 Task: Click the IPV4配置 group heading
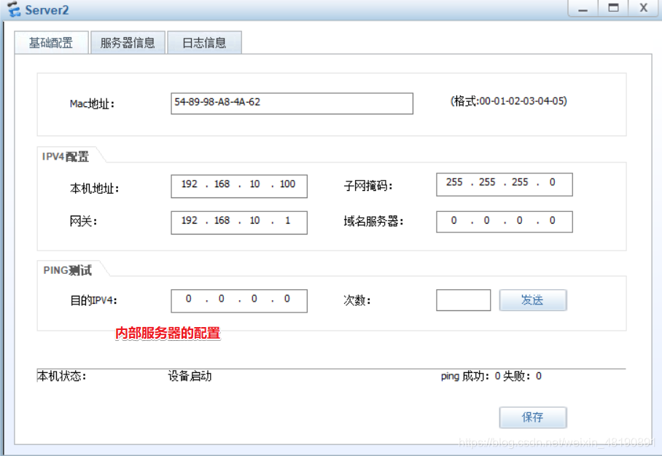tap(66, 157)
